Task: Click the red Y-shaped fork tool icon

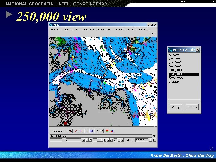Action: tap(81, 131)
